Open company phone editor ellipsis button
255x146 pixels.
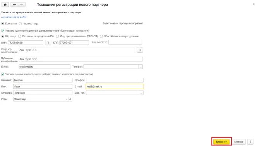(x=141, y=67)
